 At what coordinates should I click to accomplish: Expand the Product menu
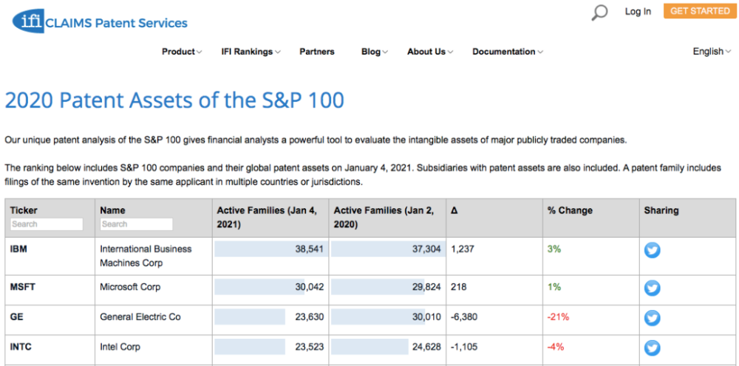point(182,52)
